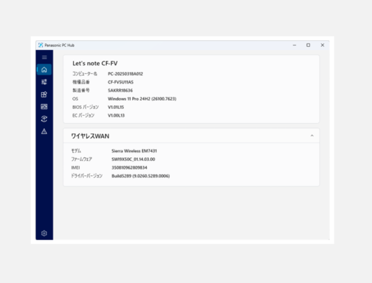
Task: Open the hamburger navigation menu
Action: pyautogui.click(x=44, y=58)
